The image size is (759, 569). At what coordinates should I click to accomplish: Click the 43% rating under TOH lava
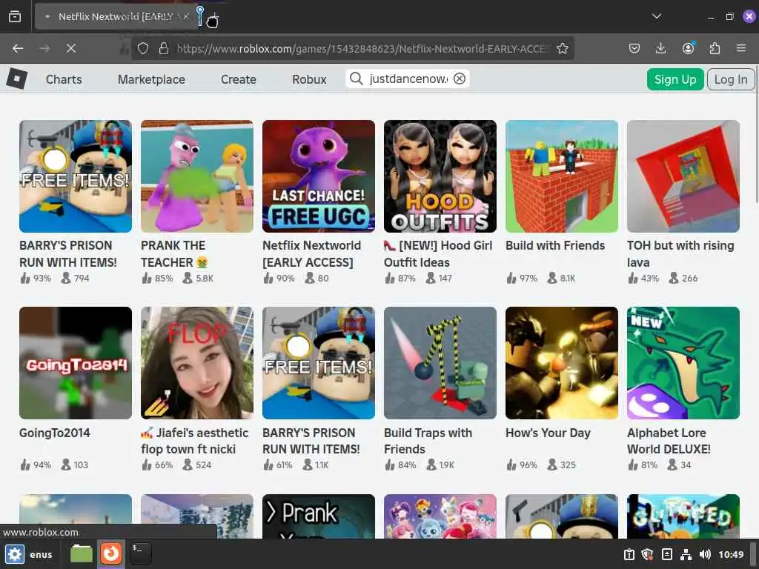pos(643,279)
